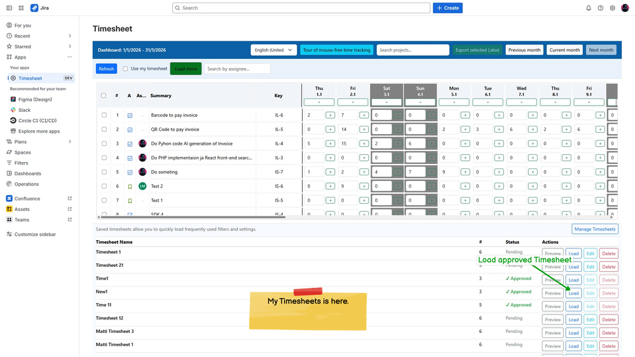Open the user profile avatar
Viewport: 635px width, 357px height.
(x=625, y=8)
